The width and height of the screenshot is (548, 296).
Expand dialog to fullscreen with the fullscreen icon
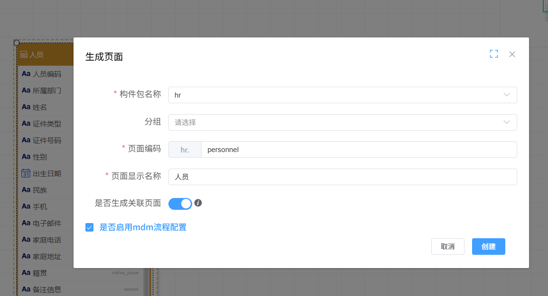coord(493,54)
